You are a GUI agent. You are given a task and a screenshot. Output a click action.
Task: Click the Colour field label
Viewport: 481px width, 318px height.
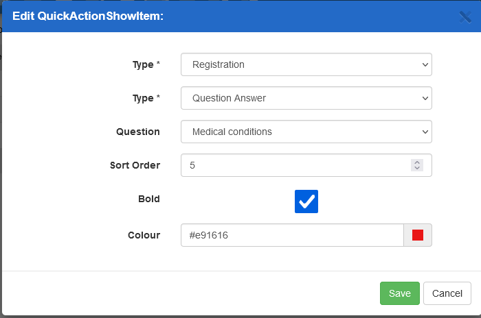[x=144, y=235]
